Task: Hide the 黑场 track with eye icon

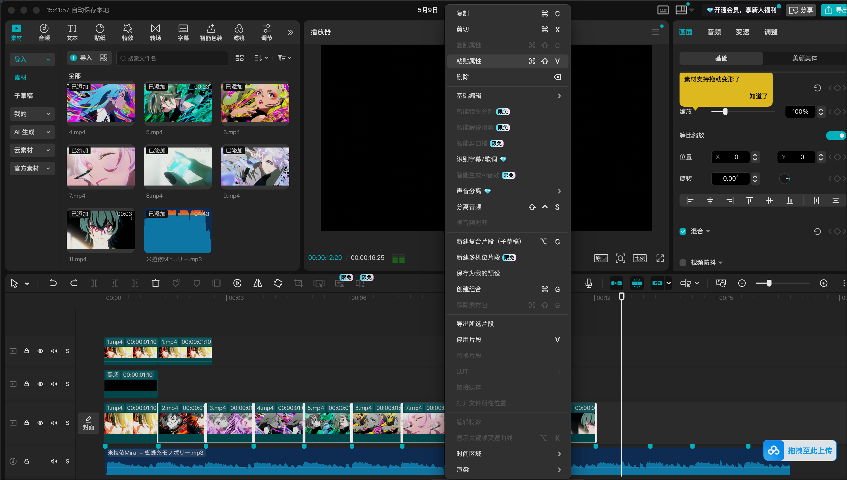Action: [x=40, y=384]
